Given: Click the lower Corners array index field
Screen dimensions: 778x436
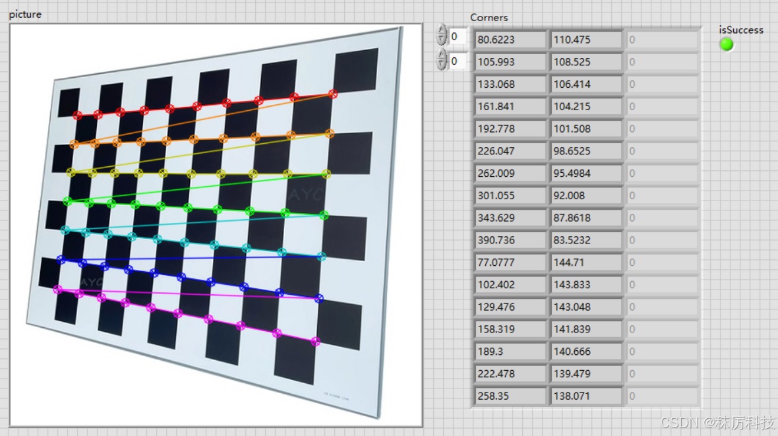Looking at the screenshot, I should 458,61.
